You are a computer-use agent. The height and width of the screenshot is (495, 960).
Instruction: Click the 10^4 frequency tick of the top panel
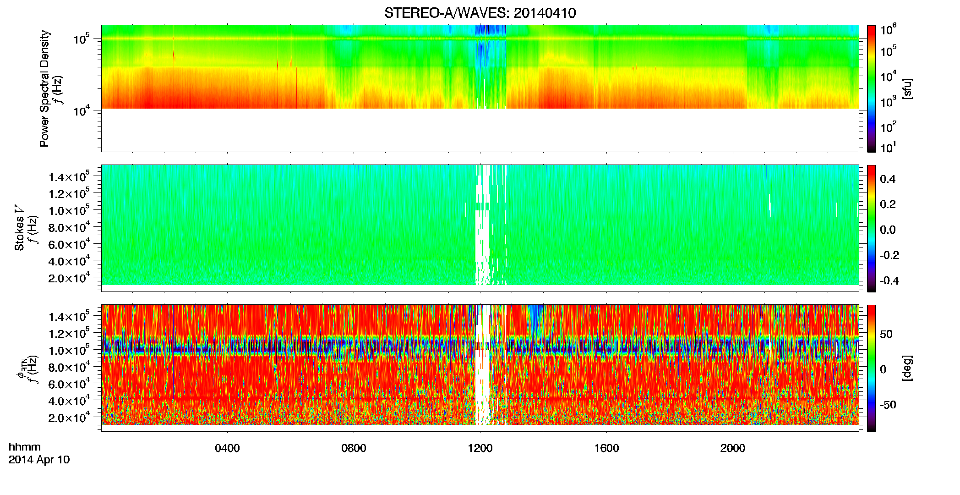[x=82, y=110]
